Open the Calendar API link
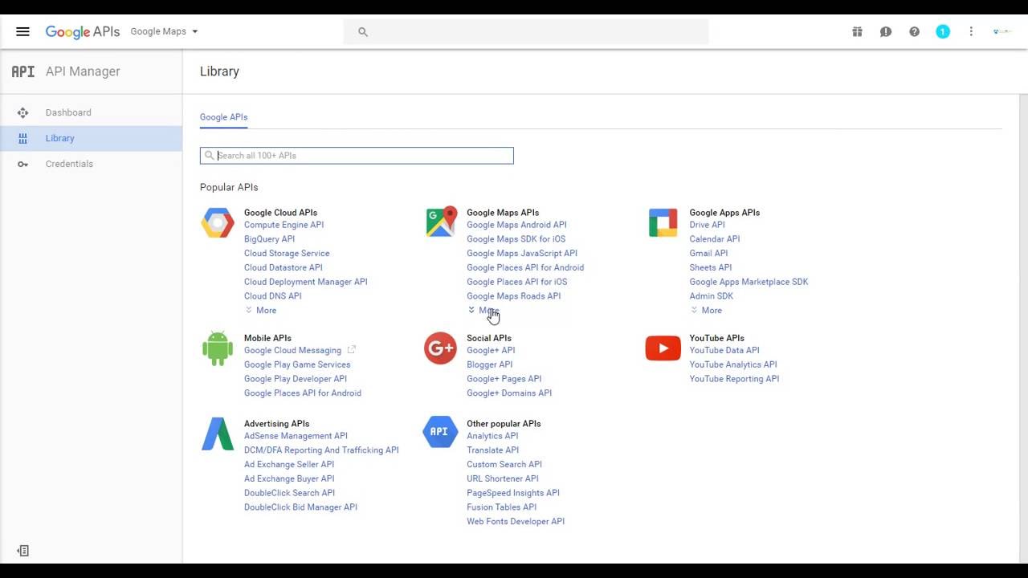The width and height of the screenshot is (1028, 578). 714,239
